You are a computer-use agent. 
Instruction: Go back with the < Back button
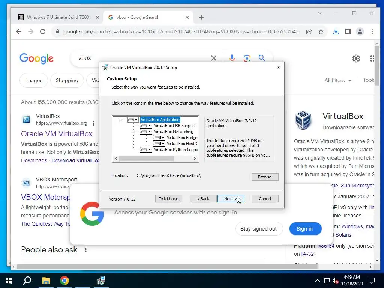click(x=203, y=199)
